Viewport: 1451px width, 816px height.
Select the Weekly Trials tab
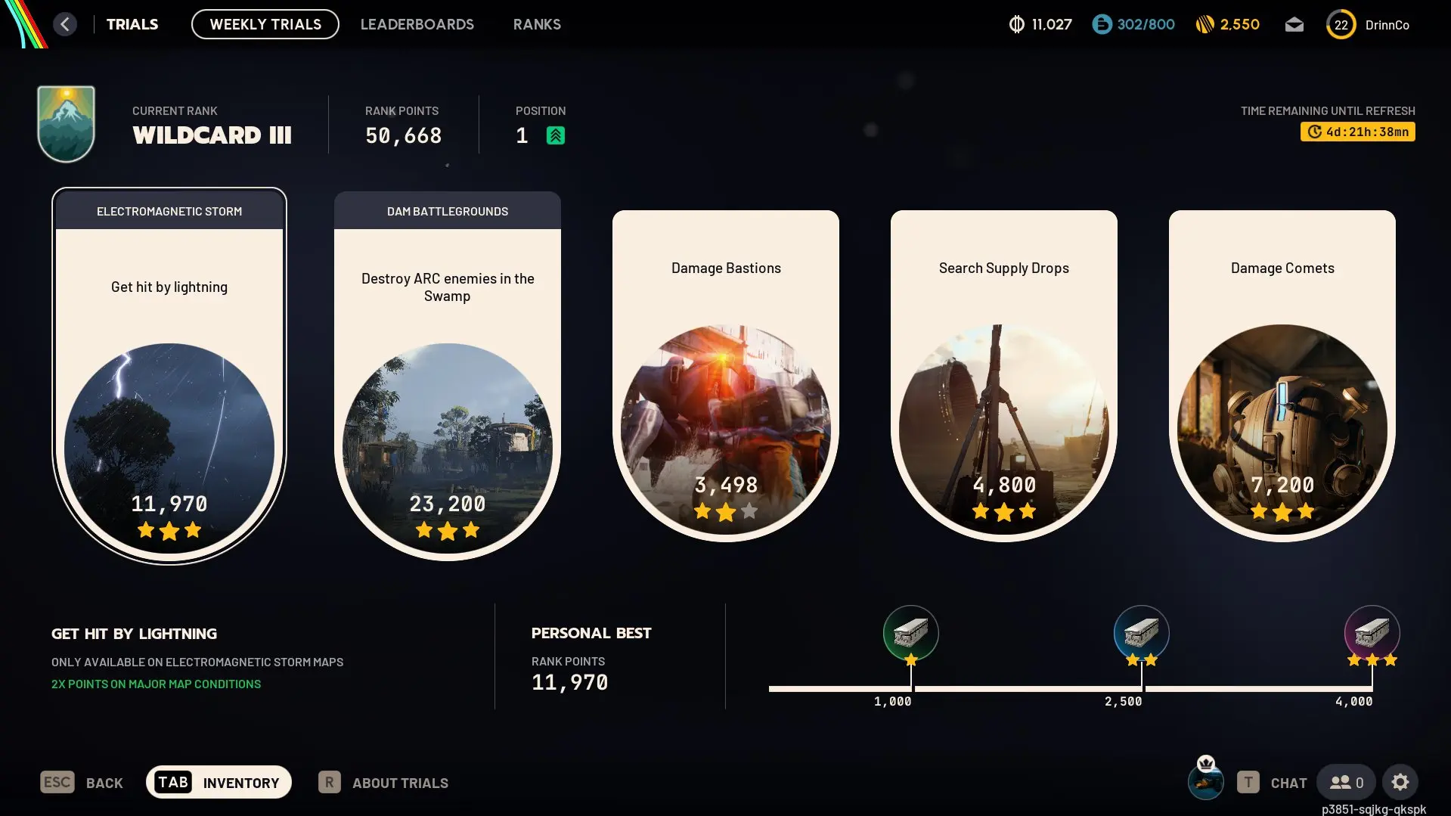pyautogui.click(x=265, y=24)
